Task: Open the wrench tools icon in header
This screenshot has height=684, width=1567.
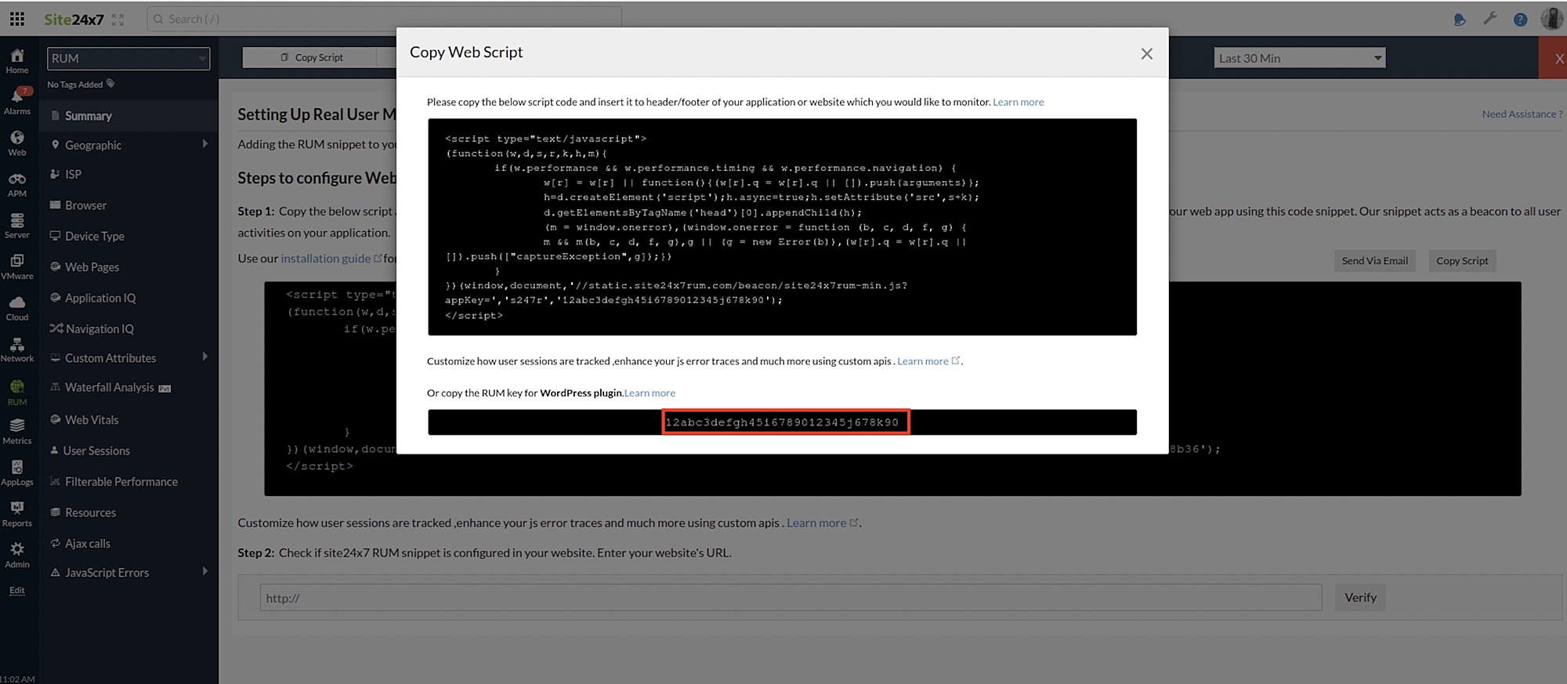Action: (x=1490, y=19)
